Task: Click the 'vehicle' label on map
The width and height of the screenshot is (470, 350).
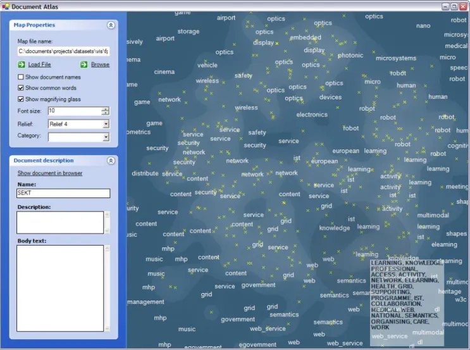Action: click(207, 65)
